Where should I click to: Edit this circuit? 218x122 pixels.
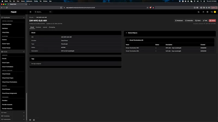tap(205, 21)
